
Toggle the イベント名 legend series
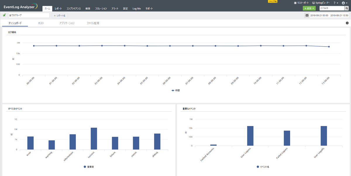[x=263, y=167]
